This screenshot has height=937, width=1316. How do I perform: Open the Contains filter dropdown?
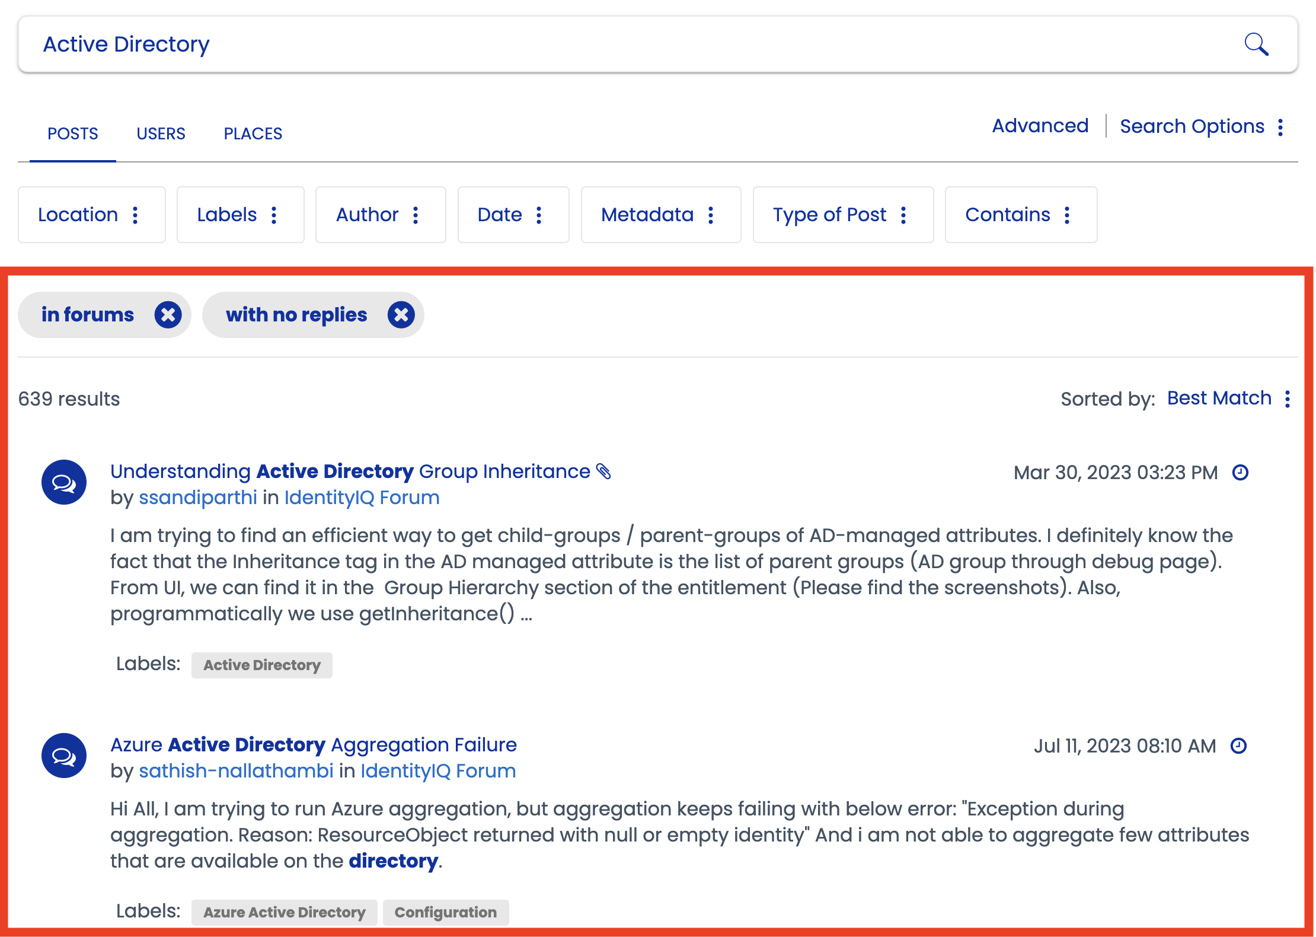coord(1021,215)
